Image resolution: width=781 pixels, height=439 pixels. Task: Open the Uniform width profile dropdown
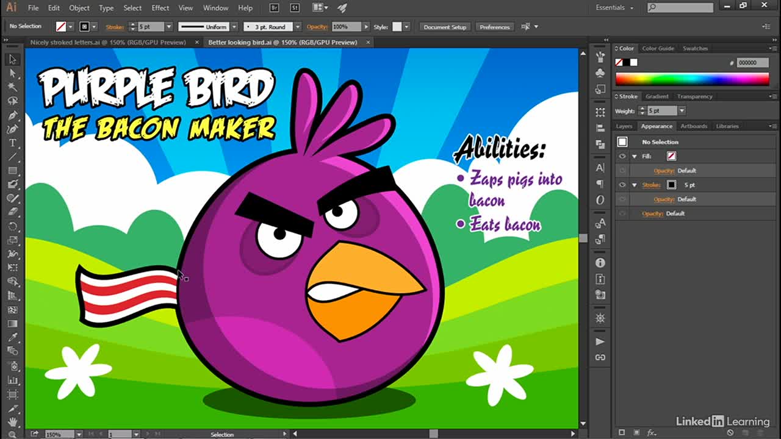234,27
